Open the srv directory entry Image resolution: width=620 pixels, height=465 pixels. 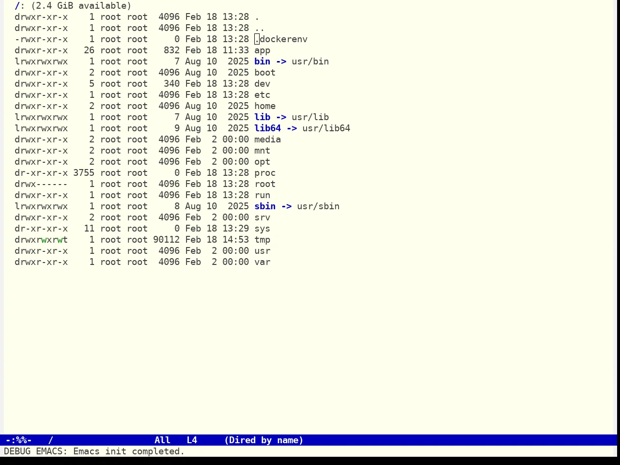coord(262,217)
